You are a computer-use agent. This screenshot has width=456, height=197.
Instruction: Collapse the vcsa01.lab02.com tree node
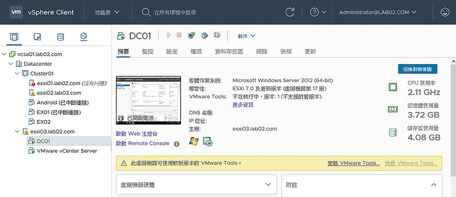tap(4, 54)
